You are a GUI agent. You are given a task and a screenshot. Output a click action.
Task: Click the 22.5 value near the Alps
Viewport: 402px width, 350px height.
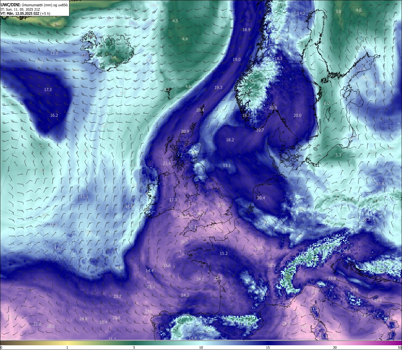(x=347, y=251)
